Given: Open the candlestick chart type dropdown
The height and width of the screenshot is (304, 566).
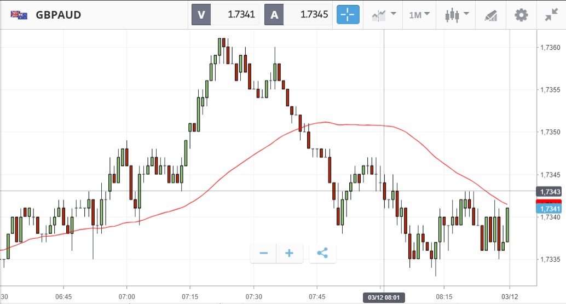Looking at the screenshot, I should click(457, 15).
